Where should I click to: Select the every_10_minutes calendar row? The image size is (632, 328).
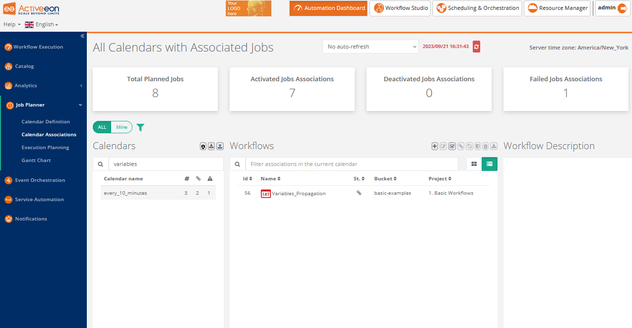[x=158, y=193]
